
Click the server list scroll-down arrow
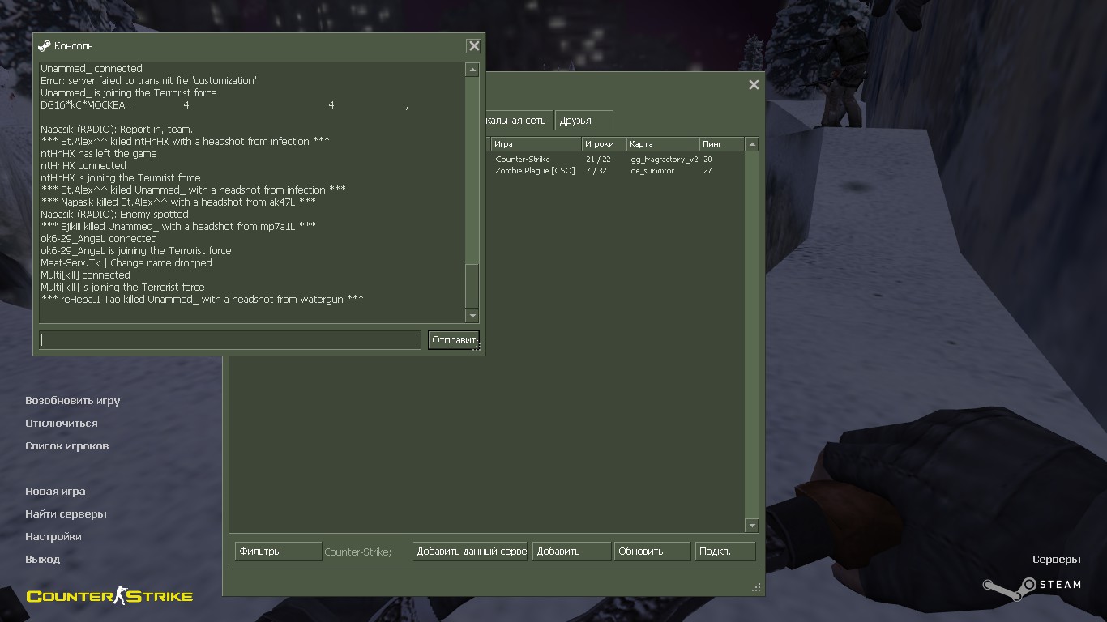(751, 526)
